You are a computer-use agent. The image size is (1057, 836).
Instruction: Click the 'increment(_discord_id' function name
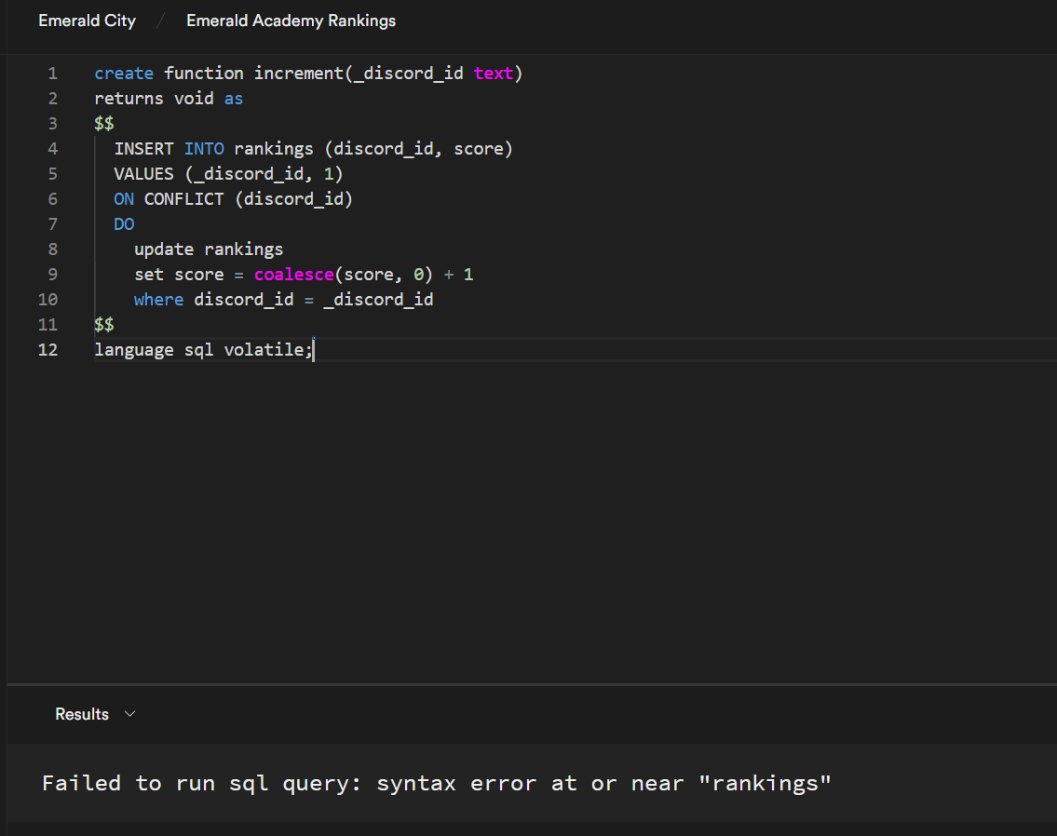click(x=359, y=74)
